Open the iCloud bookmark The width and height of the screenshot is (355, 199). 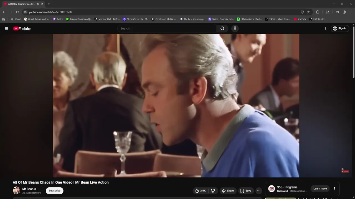pos(16,19)
